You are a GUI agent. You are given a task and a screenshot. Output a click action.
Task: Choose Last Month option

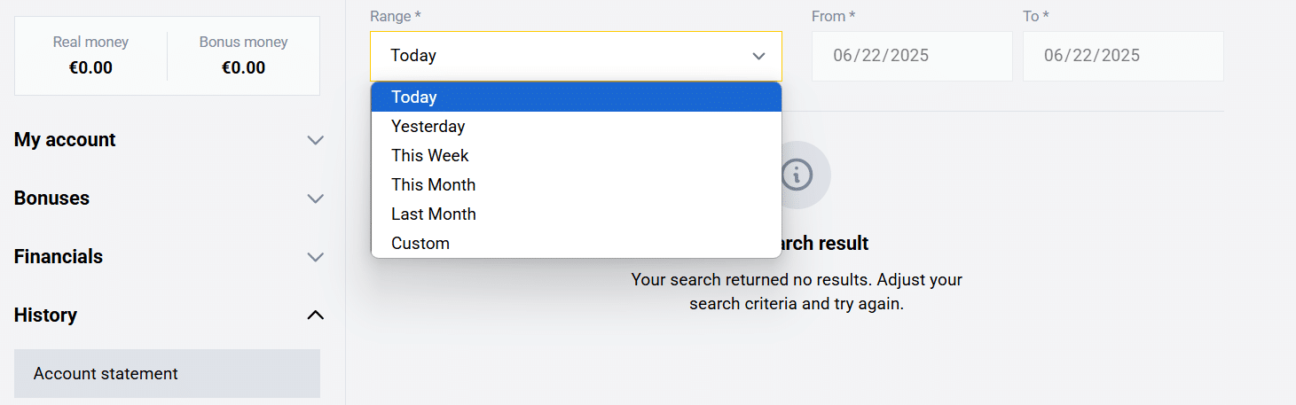[x=433, y=214]
